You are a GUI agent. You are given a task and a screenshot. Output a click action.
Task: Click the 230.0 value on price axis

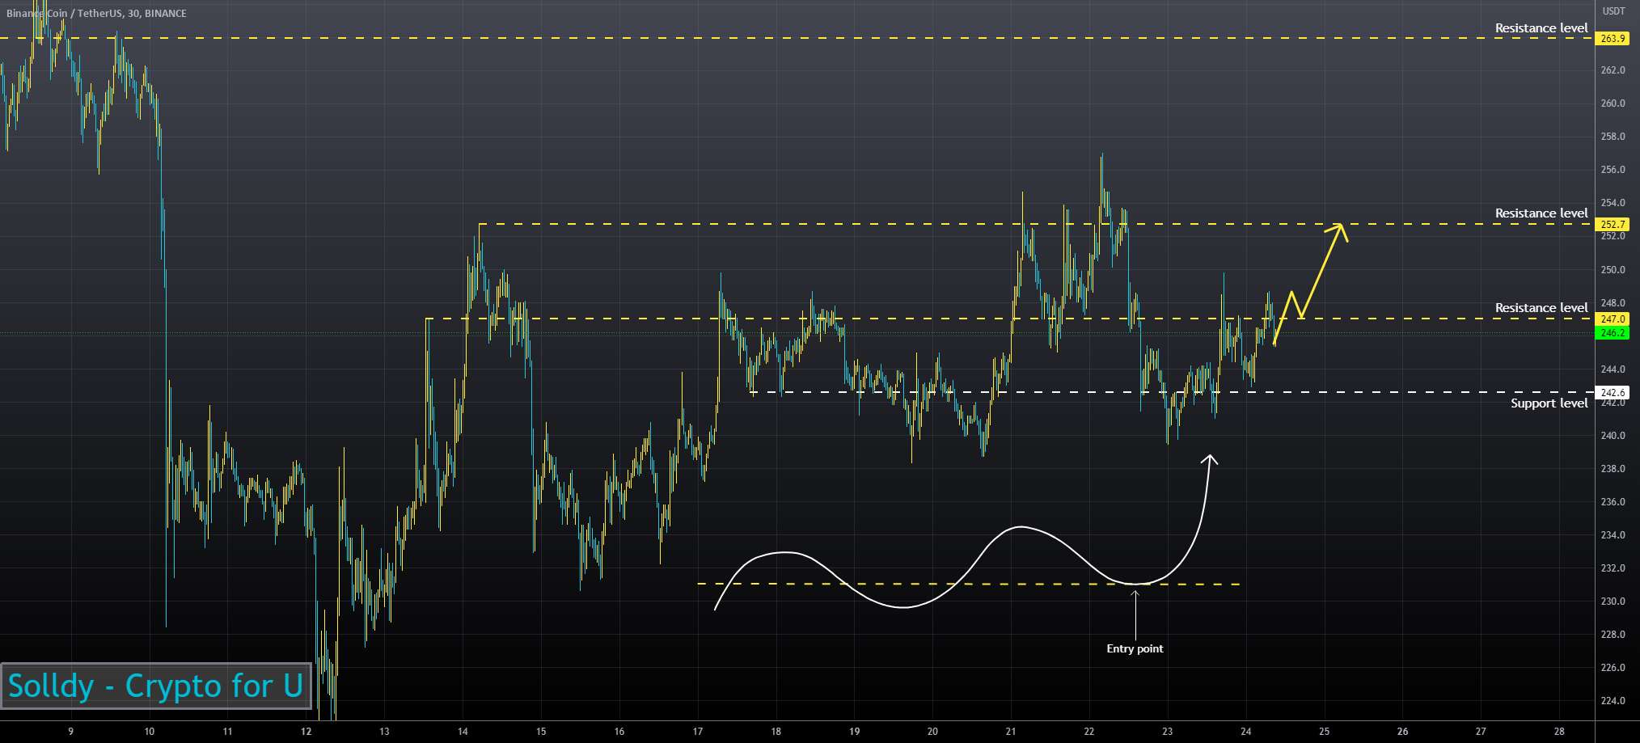1613,602
